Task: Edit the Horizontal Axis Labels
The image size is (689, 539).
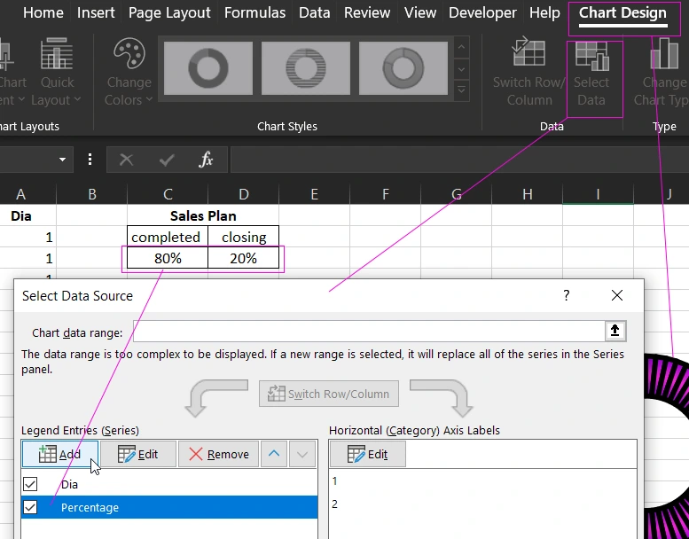Action: click(368, 454)
